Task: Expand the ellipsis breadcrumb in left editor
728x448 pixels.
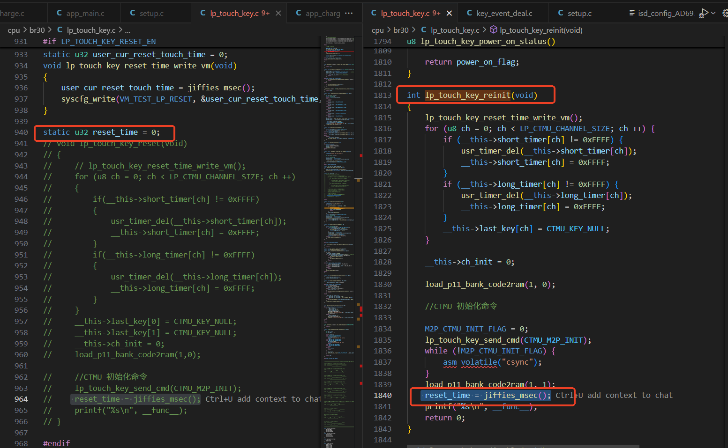Action: tap(128, 30)
